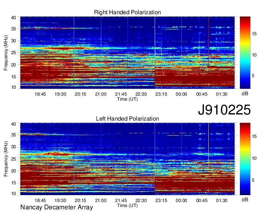Screen dimensions: 261x212
Task: Click the "Left Handed Polarization" plot title
Action: point(127,119)
